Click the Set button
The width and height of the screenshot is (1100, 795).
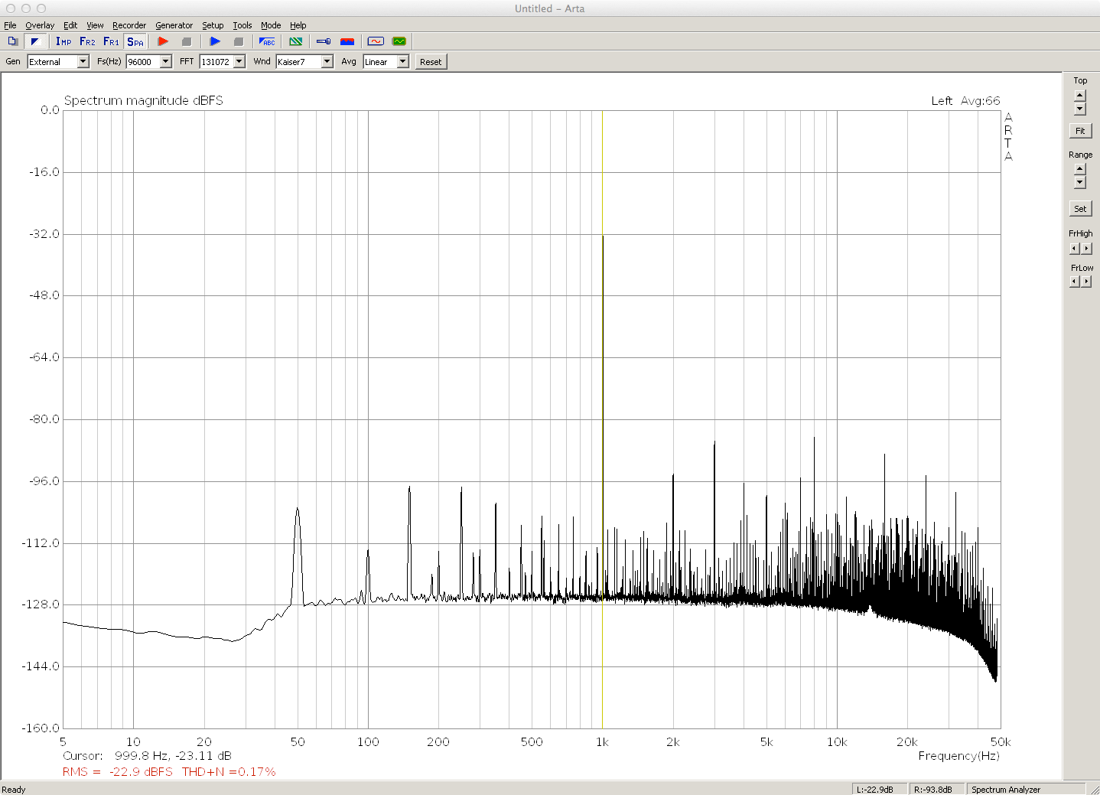tap(1080, 209)
